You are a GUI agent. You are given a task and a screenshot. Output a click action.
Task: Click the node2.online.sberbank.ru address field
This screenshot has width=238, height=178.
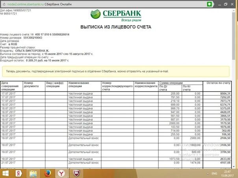click(26, 4)
